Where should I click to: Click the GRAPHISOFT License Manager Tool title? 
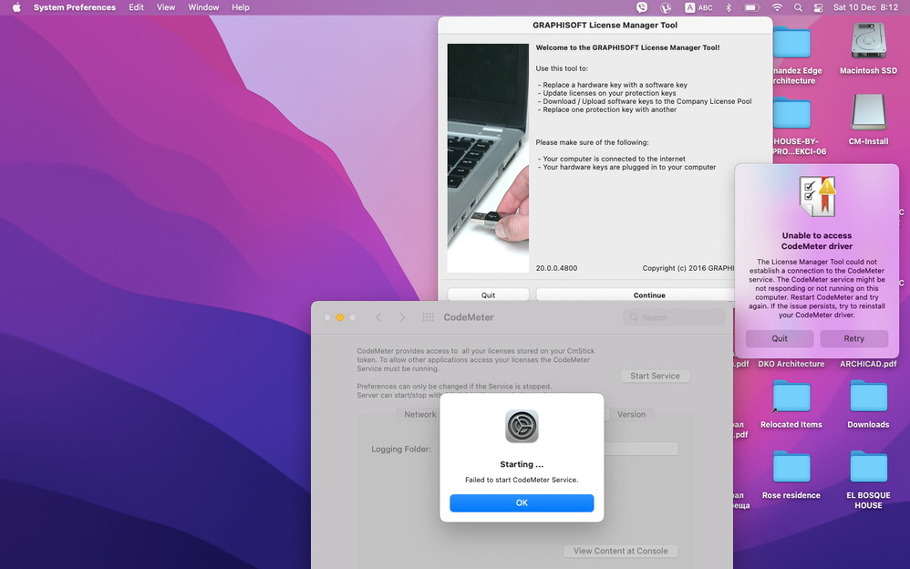pos(605,25)
